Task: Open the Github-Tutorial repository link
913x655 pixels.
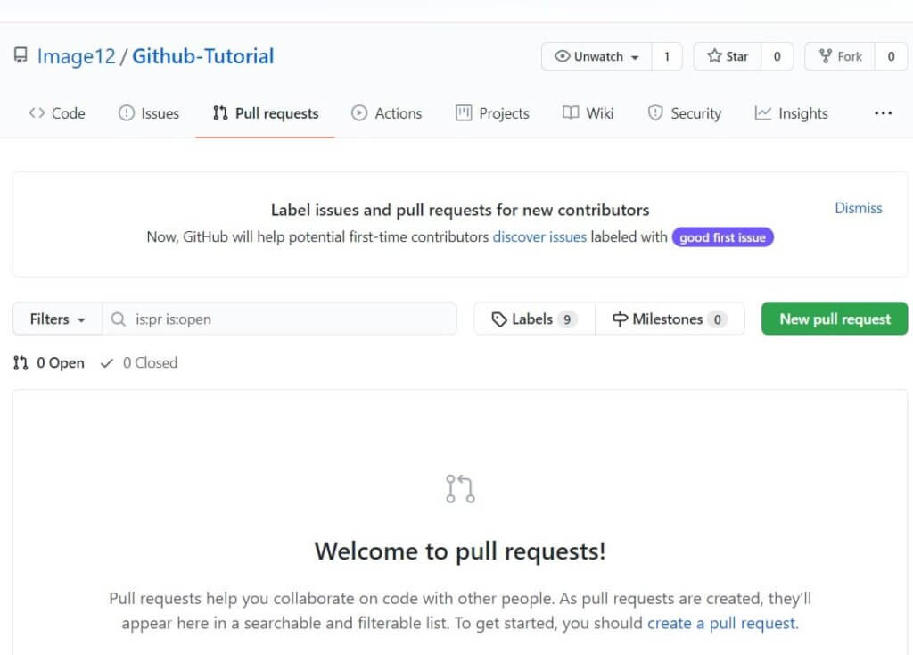Action: pyautogui.click(x=202, y=56)
